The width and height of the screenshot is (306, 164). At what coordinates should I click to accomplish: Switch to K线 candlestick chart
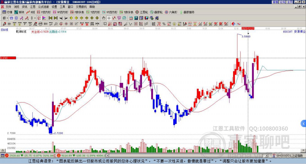pos(31,12)
